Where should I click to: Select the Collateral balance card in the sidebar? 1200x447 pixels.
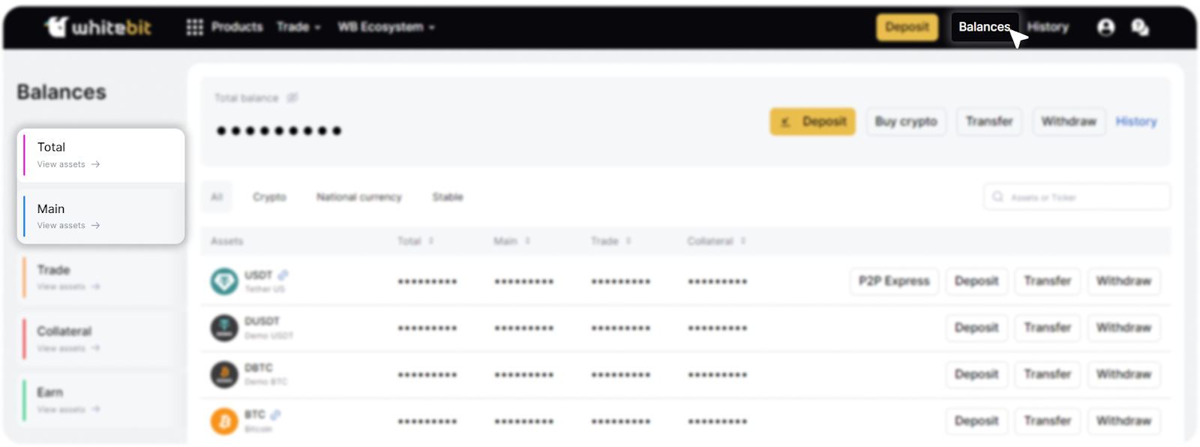pos(101,339)
